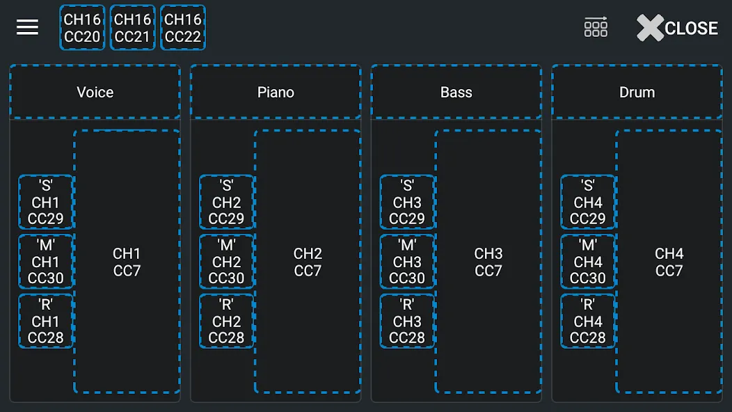Toggle Voice solo 'S' CH1 CC29

click(46, 202)
